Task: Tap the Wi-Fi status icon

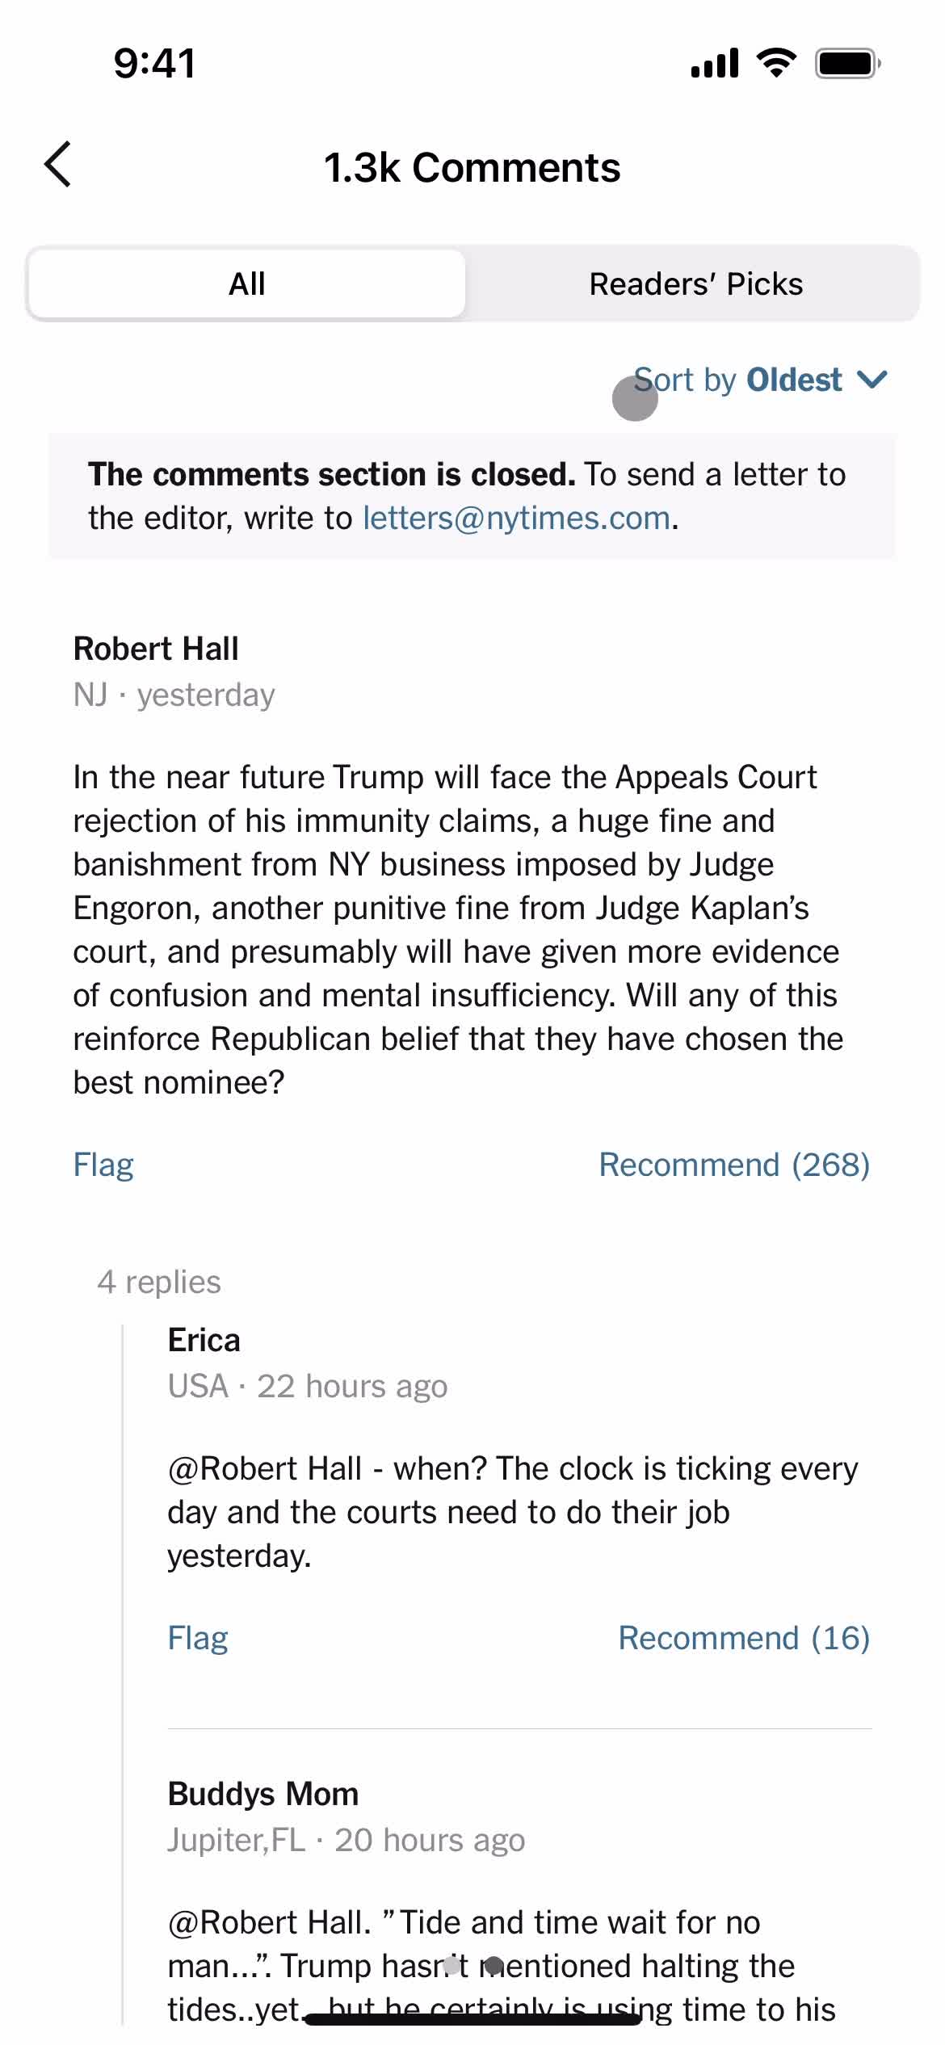Action: pyautogui.click(x=776, y=63)
